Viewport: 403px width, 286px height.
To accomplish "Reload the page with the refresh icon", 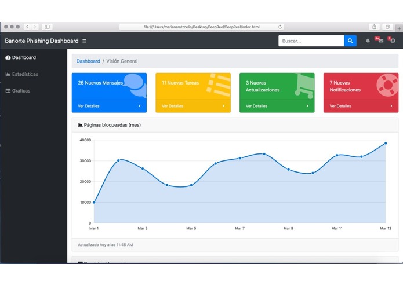I will tap(280, 27).
